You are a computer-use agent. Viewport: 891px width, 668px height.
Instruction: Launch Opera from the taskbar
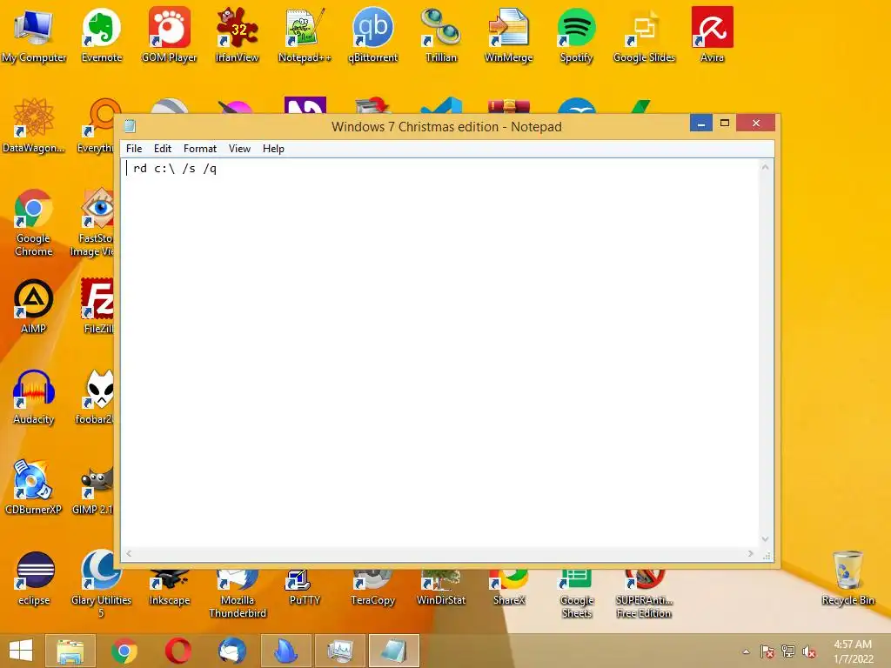pos(178,651)
